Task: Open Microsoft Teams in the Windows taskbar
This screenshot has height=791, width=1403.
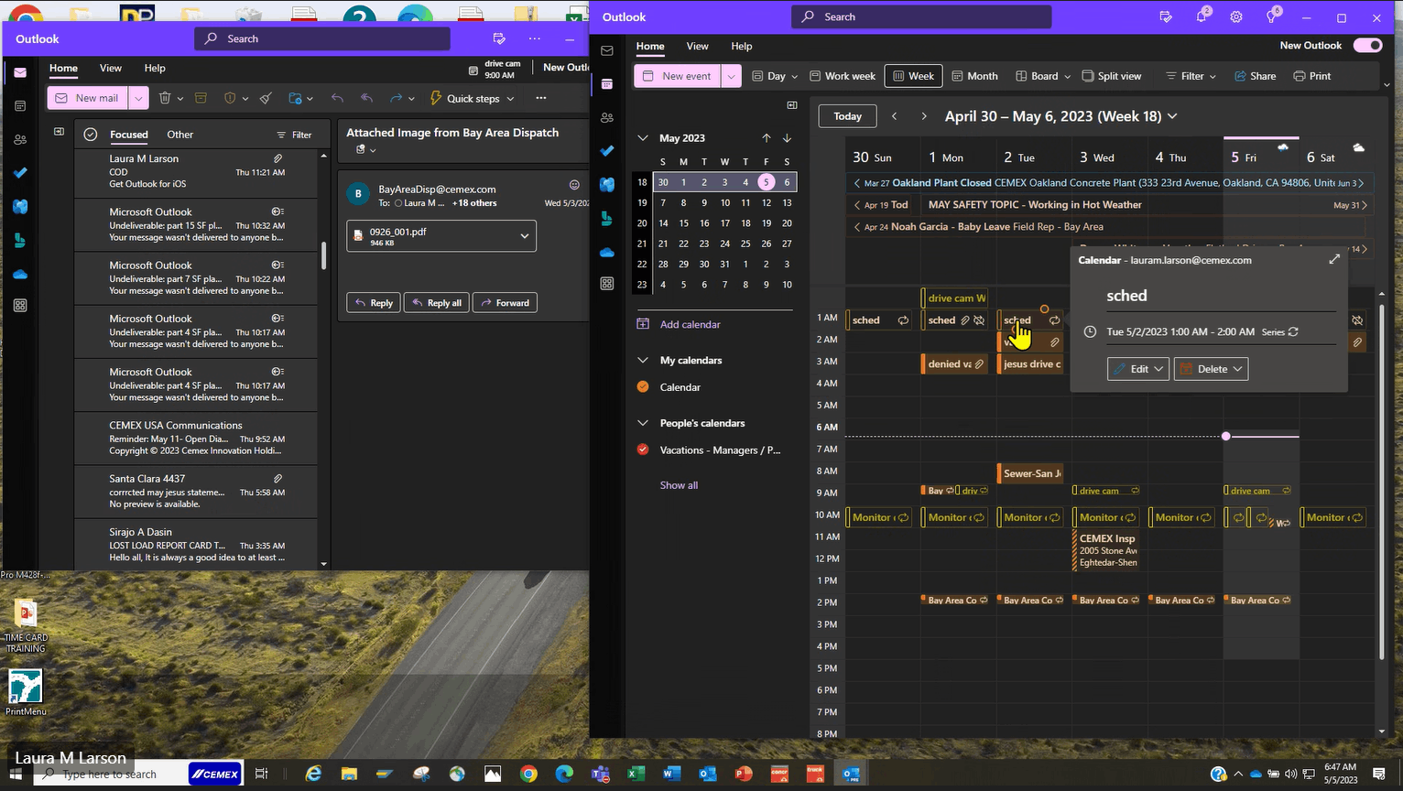Action: click(601, 774)
